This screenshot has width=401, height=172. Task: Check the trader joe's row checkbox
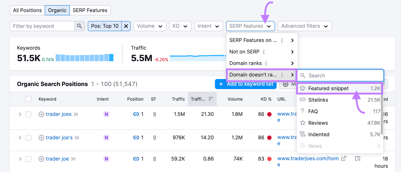click(x=29, y=138)
